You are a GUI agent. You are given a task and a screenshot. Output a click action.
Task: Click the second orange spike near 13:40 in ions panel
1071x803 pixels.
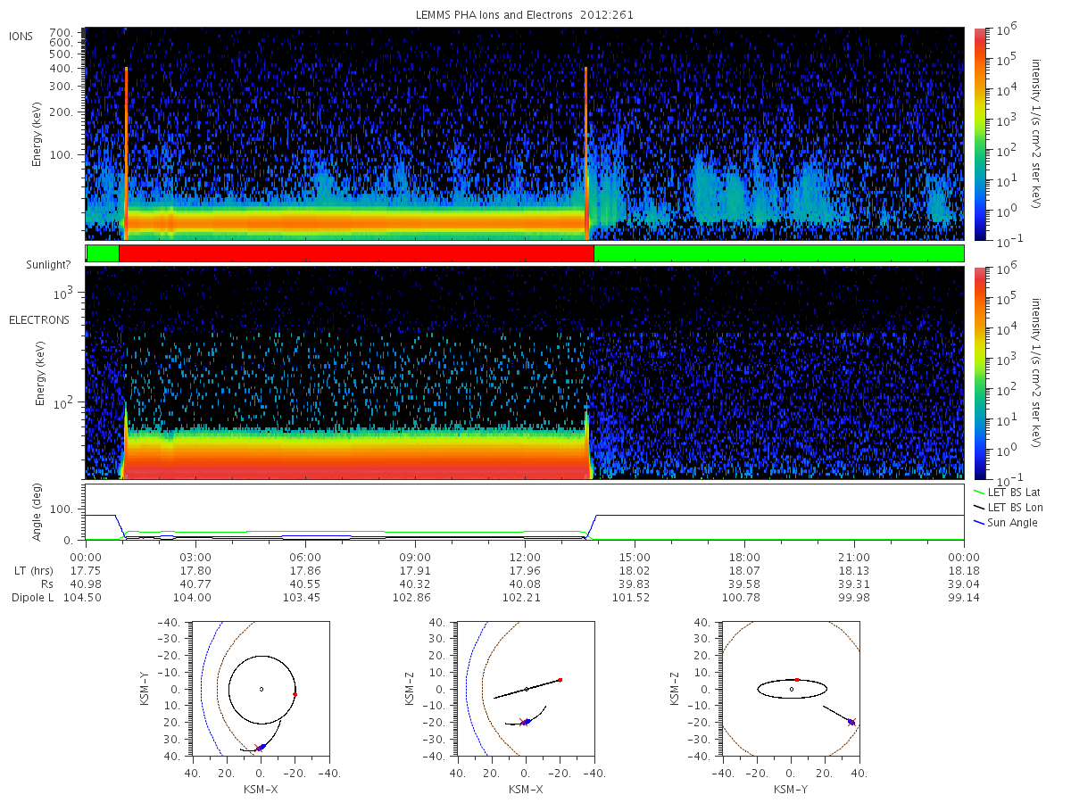pos(586,152)
